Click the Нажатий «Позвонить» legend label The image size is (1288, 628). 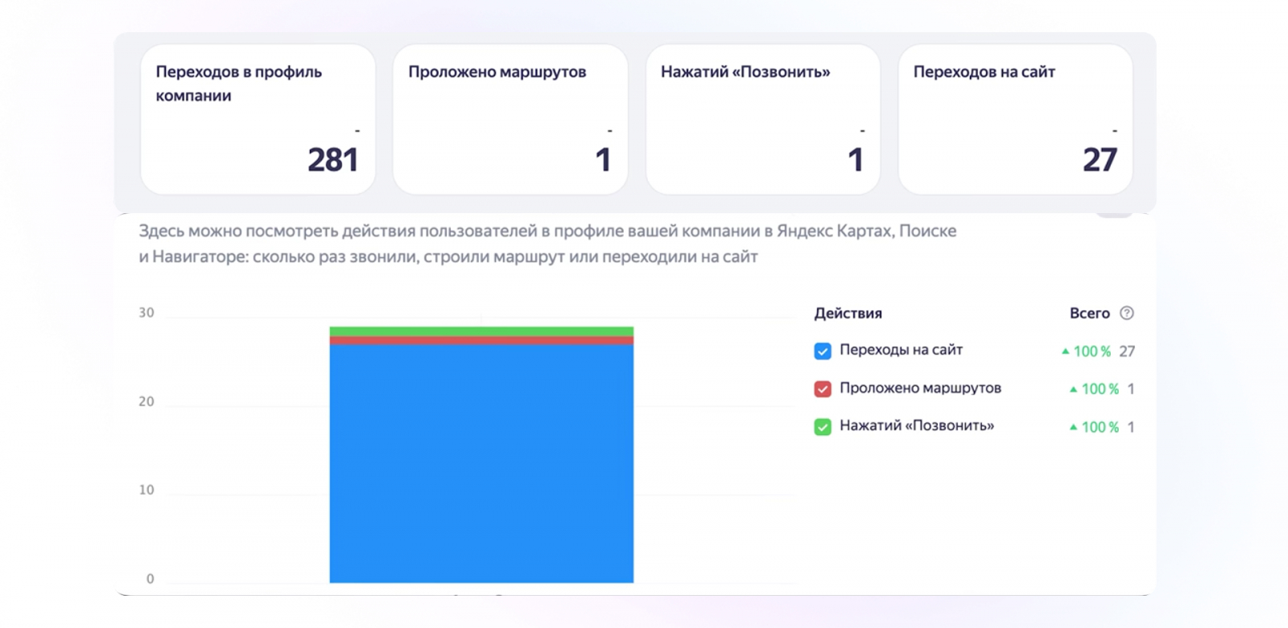point(917,425)
